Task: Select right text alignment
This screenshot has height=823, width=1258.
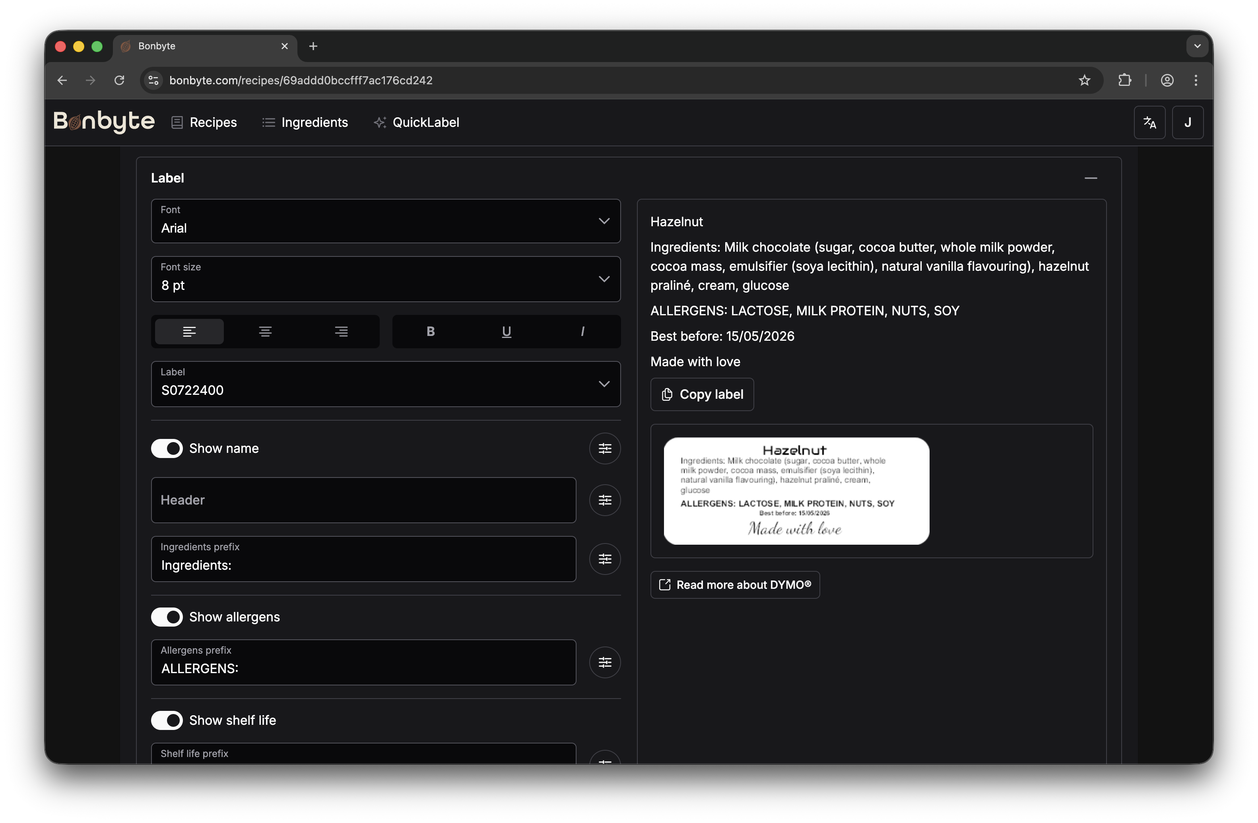Action: tap(341, 332)
